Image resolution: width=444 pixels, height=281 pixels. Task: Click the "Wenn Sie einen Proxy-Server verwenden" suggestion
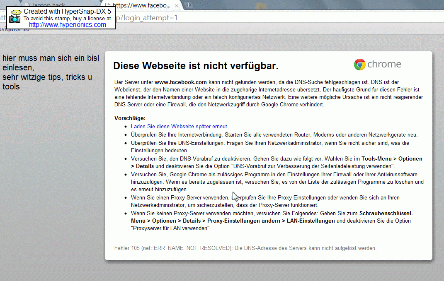click(x=265, y=201)
